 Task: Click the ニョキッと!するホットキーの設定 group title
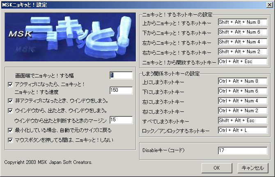click(177, 15)
